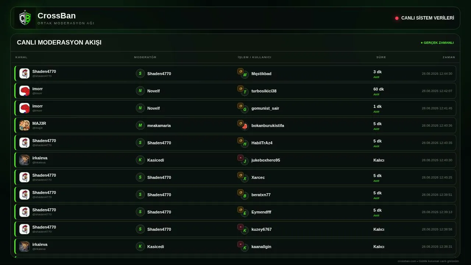Image resolution: width=471 pixels, height=265 pixels.
Task: Click bokanburukistifa user avatar
Action: pyautogui.click(x=245, y=127)
